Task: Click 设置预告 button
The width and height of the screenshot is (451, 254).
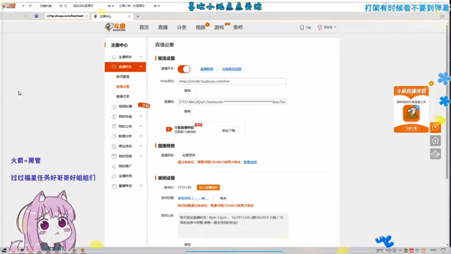Action: point(188,155)
